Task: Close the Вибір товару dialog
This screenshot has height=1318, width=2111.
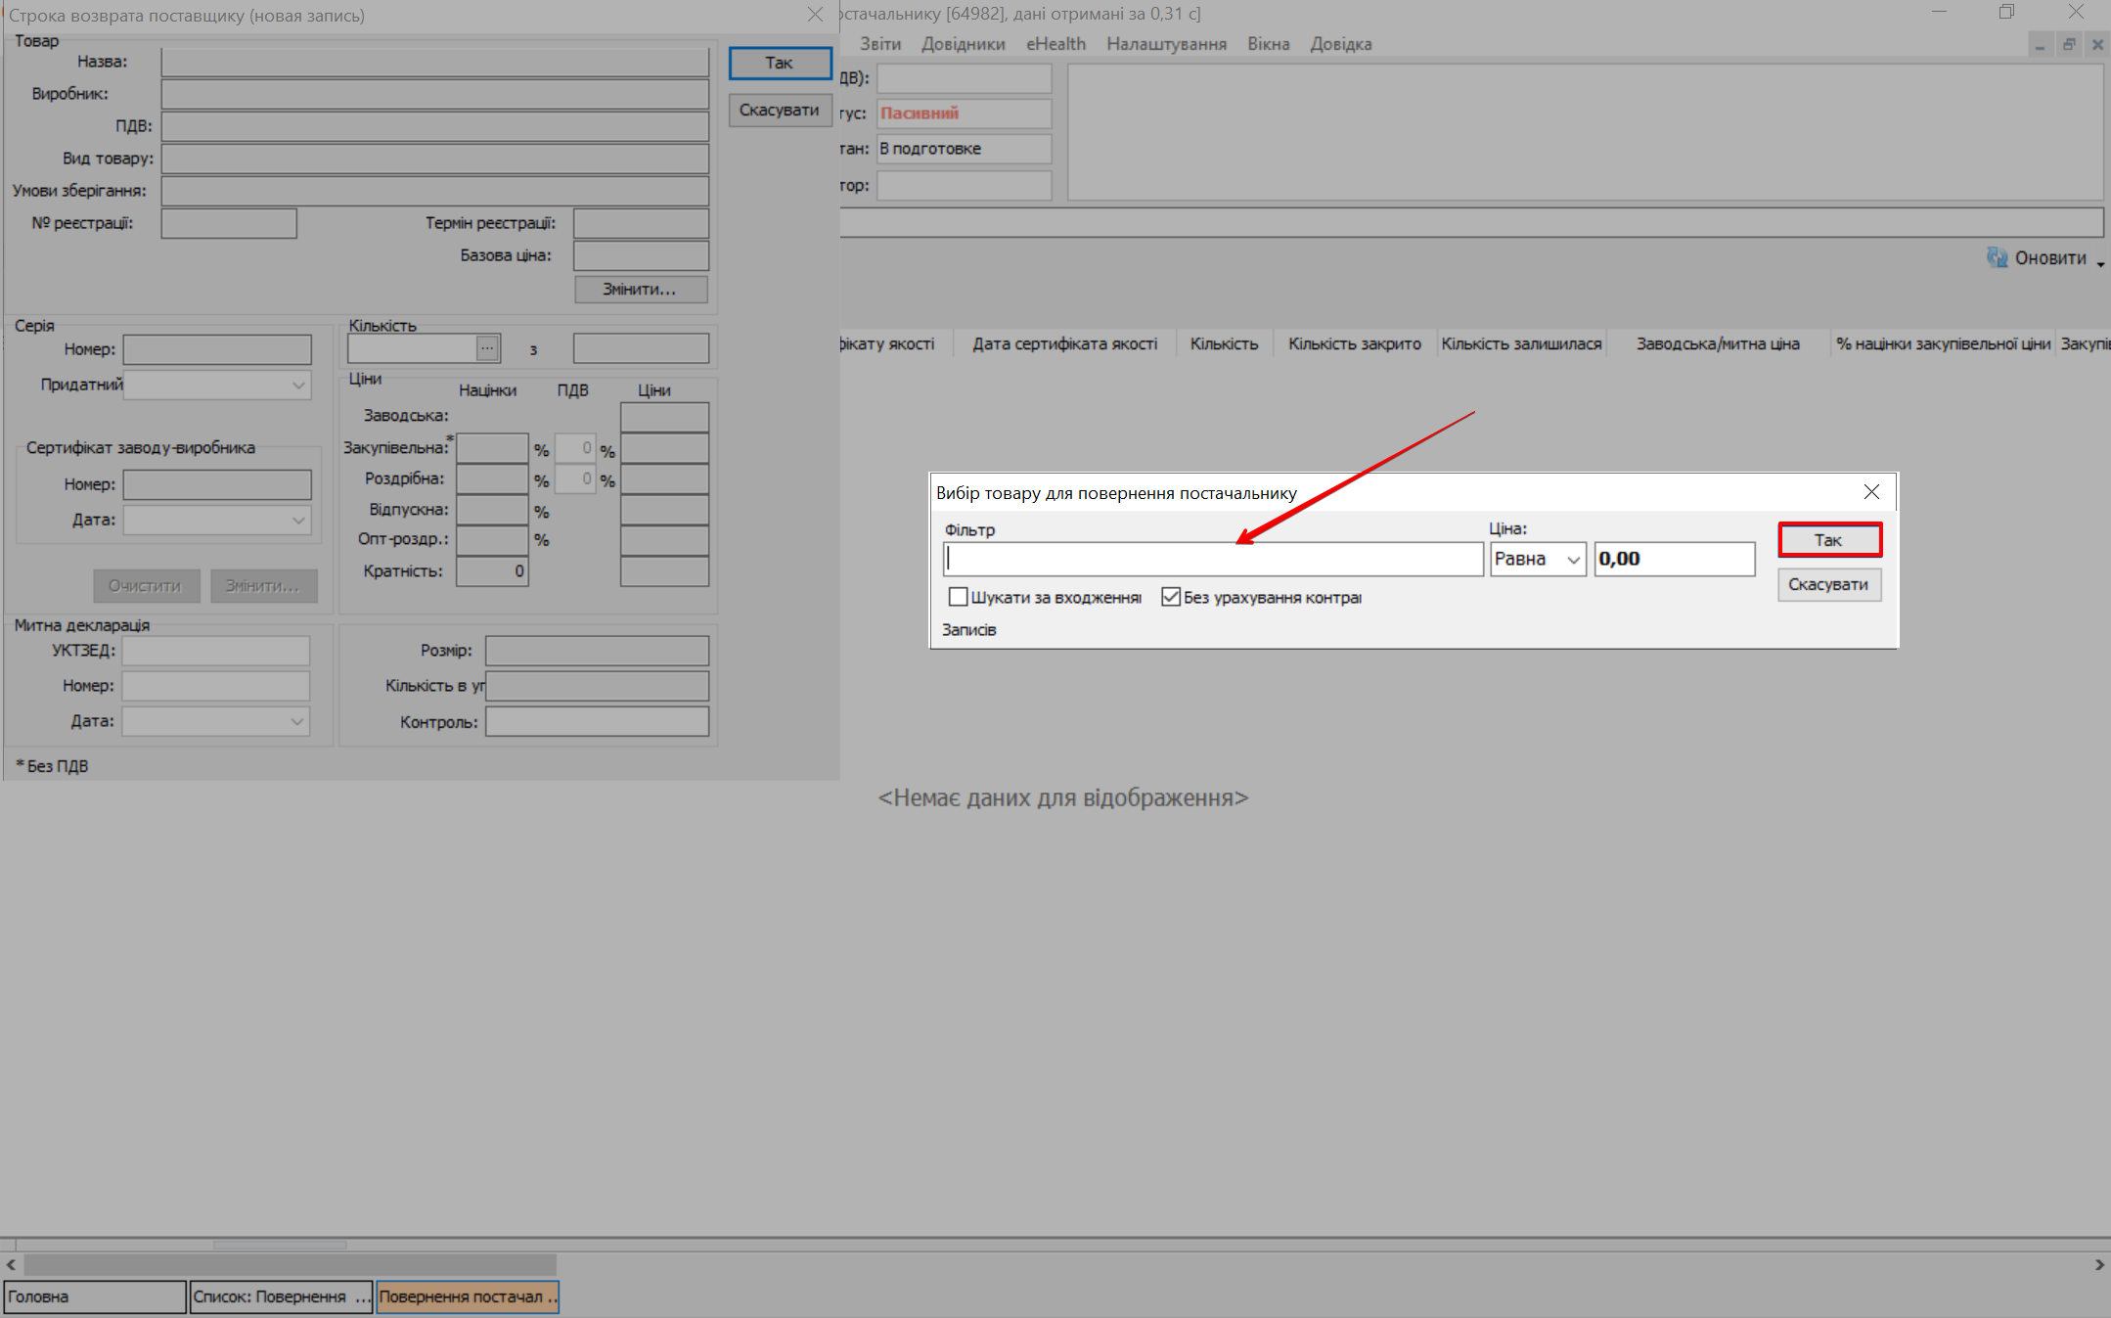Action: pos(1870,492)
